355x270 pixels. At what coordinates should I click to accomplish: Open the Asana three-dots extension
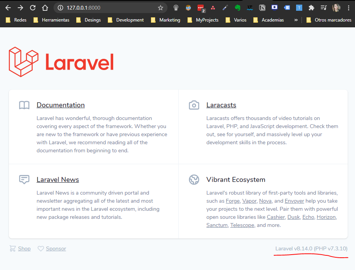tap(213, 8)
